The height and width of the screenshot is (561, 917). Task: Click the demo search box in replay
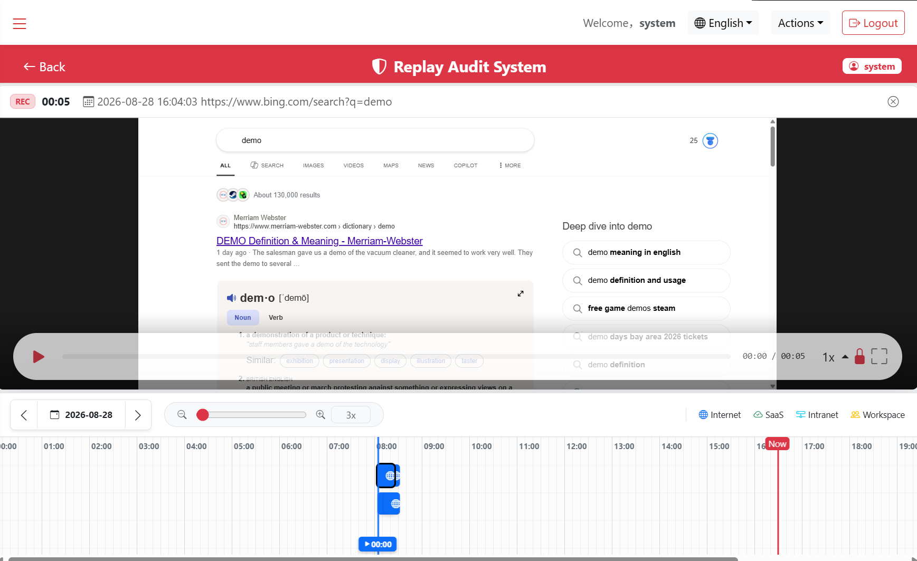click(375, 140)
